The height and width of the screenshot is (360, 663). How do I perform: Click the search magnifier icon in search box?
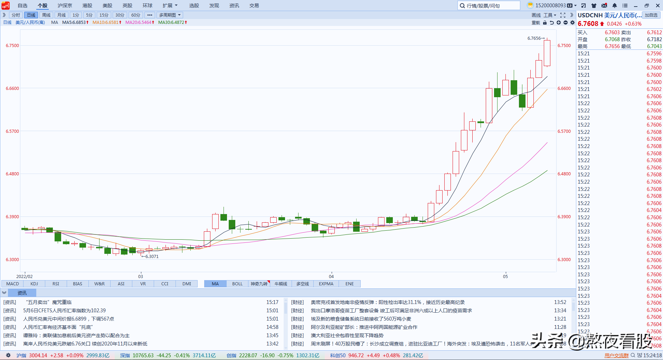462,6
